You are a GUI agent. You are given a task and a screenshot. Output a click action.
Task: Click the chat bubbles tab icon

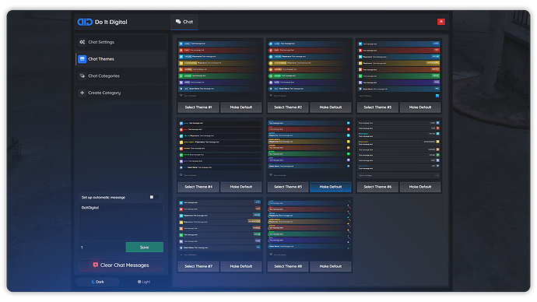click(x=178, y=22)
